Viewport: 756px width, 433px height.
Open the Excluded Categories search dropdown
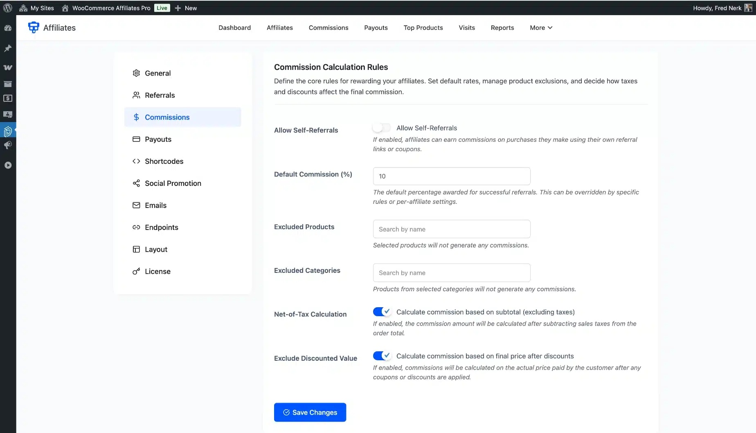pos(451,273)
